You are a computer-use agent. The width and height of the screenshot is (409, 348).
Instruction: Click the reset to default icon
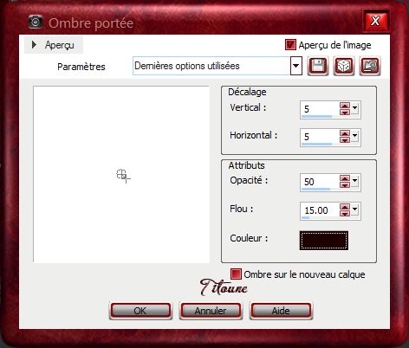[370, 66]
